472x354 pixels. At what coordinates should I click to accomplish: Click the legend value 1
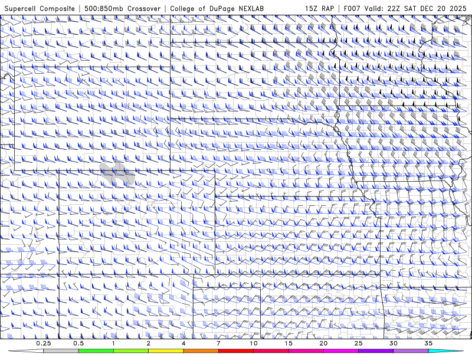[113, 343]
